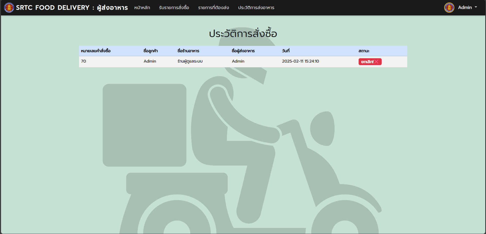Click the SRTC logo emblem in navbar
Image resolution: width=486 pixels, height=234 pixels.
click(9, 8)
